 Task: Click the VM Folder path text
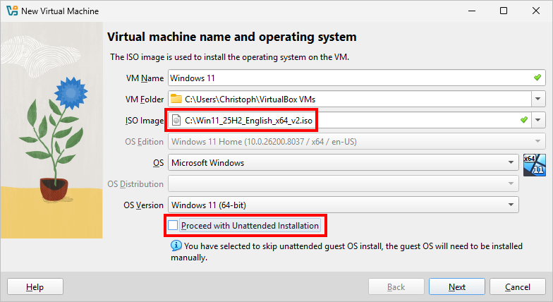(x=250, y=99)
